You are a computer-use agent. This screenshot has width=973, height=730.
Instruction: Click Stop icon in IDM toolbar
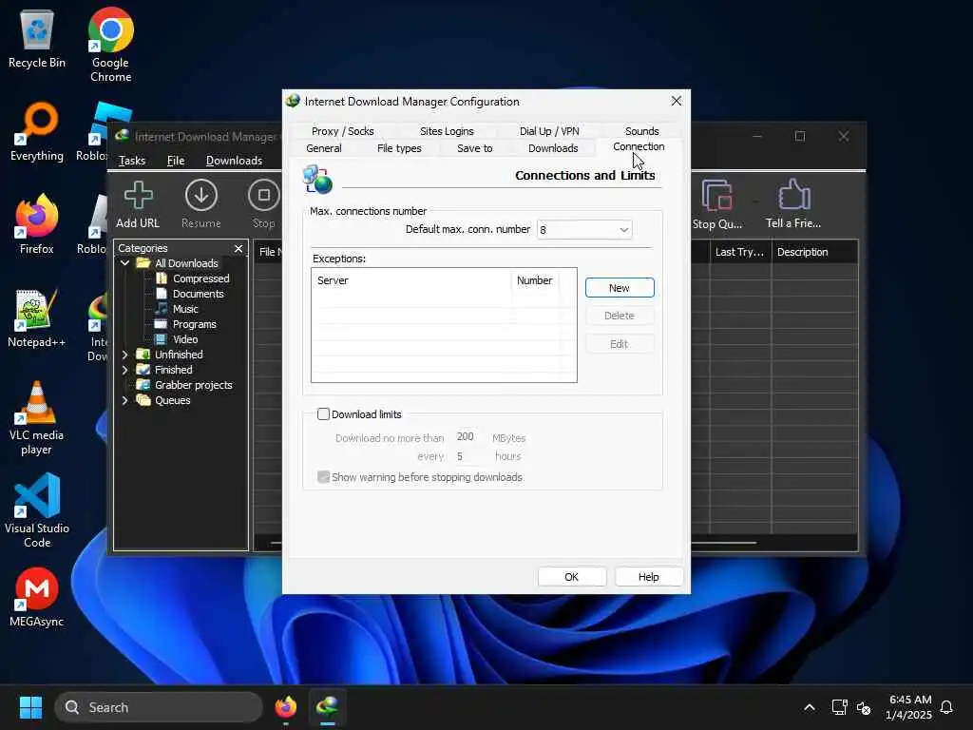(x=264, y=205)
